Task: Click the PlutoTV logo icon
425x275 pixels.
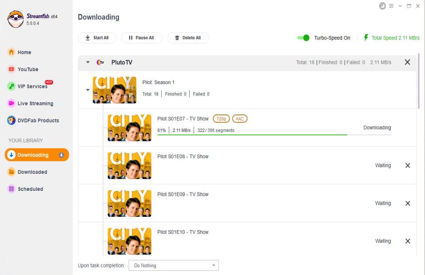Action: tap(100, 62)
